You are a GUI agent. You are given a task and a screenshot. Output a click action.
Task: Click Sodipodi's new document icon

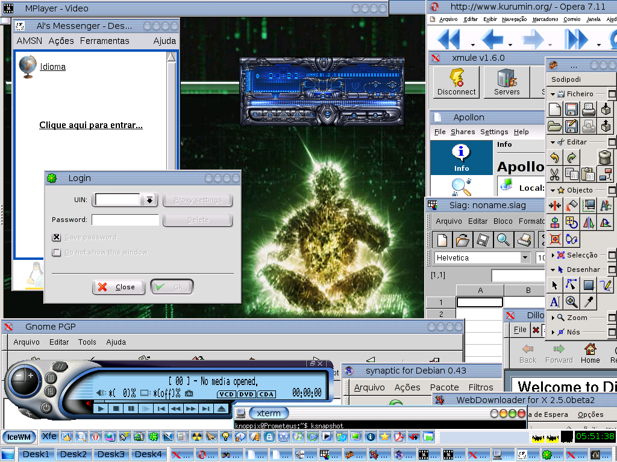(555, 109)
